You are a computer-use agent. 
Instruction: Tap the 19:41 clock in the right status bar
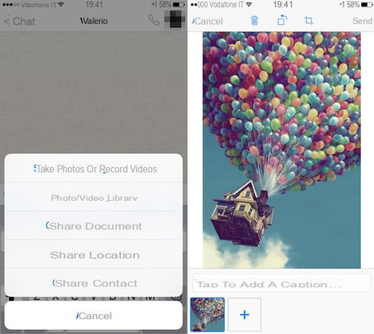coord(283,4)
